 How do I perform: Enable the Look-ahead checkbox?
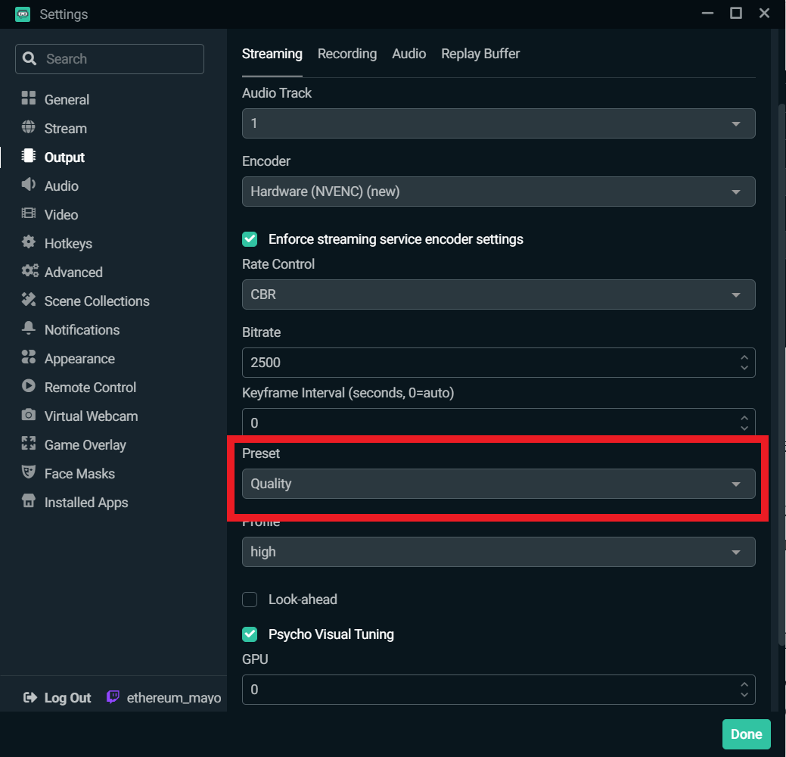point(250,600)
